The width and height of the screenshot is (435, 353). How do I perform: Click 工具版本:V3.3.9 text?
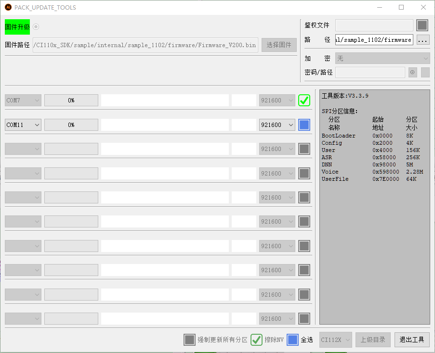pyautogui.click(x=345, y=96)
